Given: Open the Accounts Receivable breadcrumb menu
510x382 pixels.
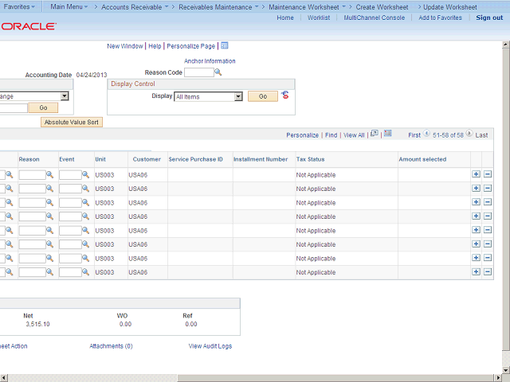Looking at the screenshot, I should [135, 6].
